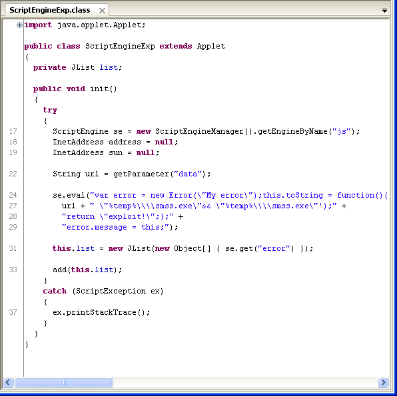This screenshot has height=396, width=397.
Task: Click the 'private JList list' field declaration
Action: [77, 68]
